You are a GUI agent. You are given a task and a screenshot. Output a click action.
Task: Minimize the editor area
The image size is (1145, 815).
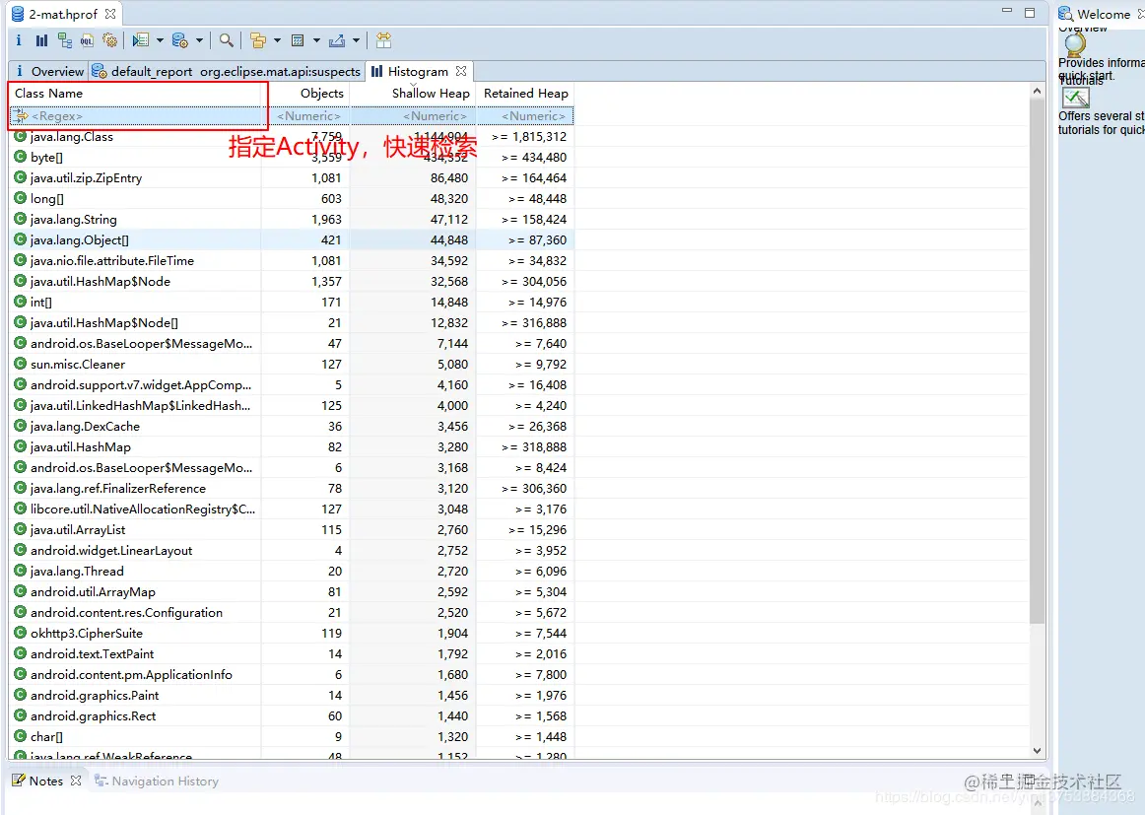coord(1007,12)
